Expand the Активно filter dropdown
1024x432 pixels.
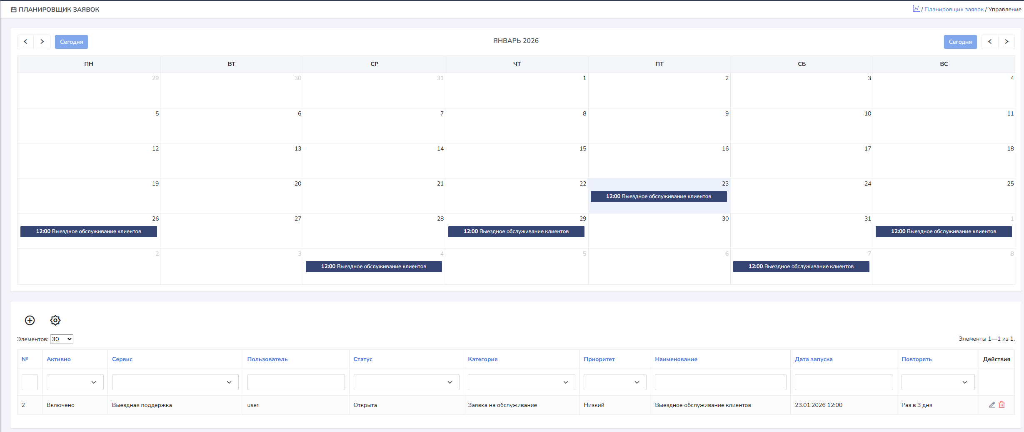tap(75, 382)
